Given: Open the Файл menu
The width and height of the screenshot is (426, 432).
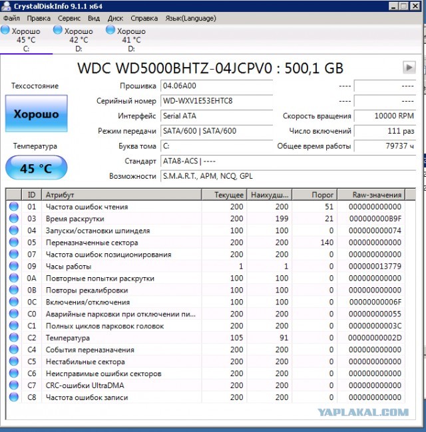Looking at the screenshot, I should tap(11, 19).
